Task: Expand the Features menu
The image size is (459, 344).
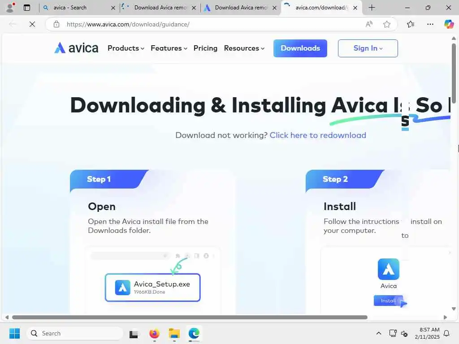Action: pos(169,48)
